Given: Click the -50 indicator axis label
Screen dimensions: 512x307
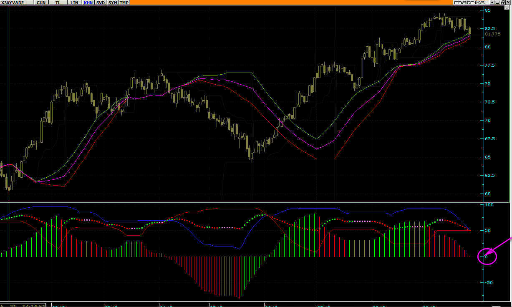Looking at the screenshot, I should click(x=489, y=282).
